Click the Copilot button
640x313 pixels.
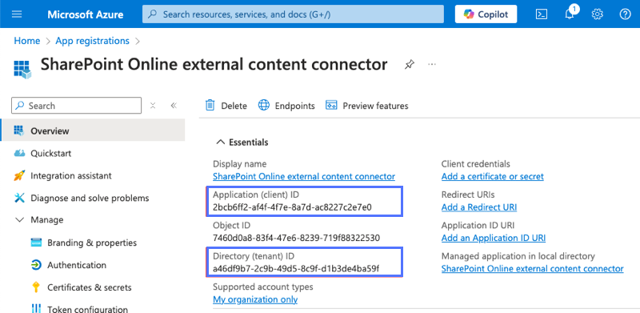[486, 14]
